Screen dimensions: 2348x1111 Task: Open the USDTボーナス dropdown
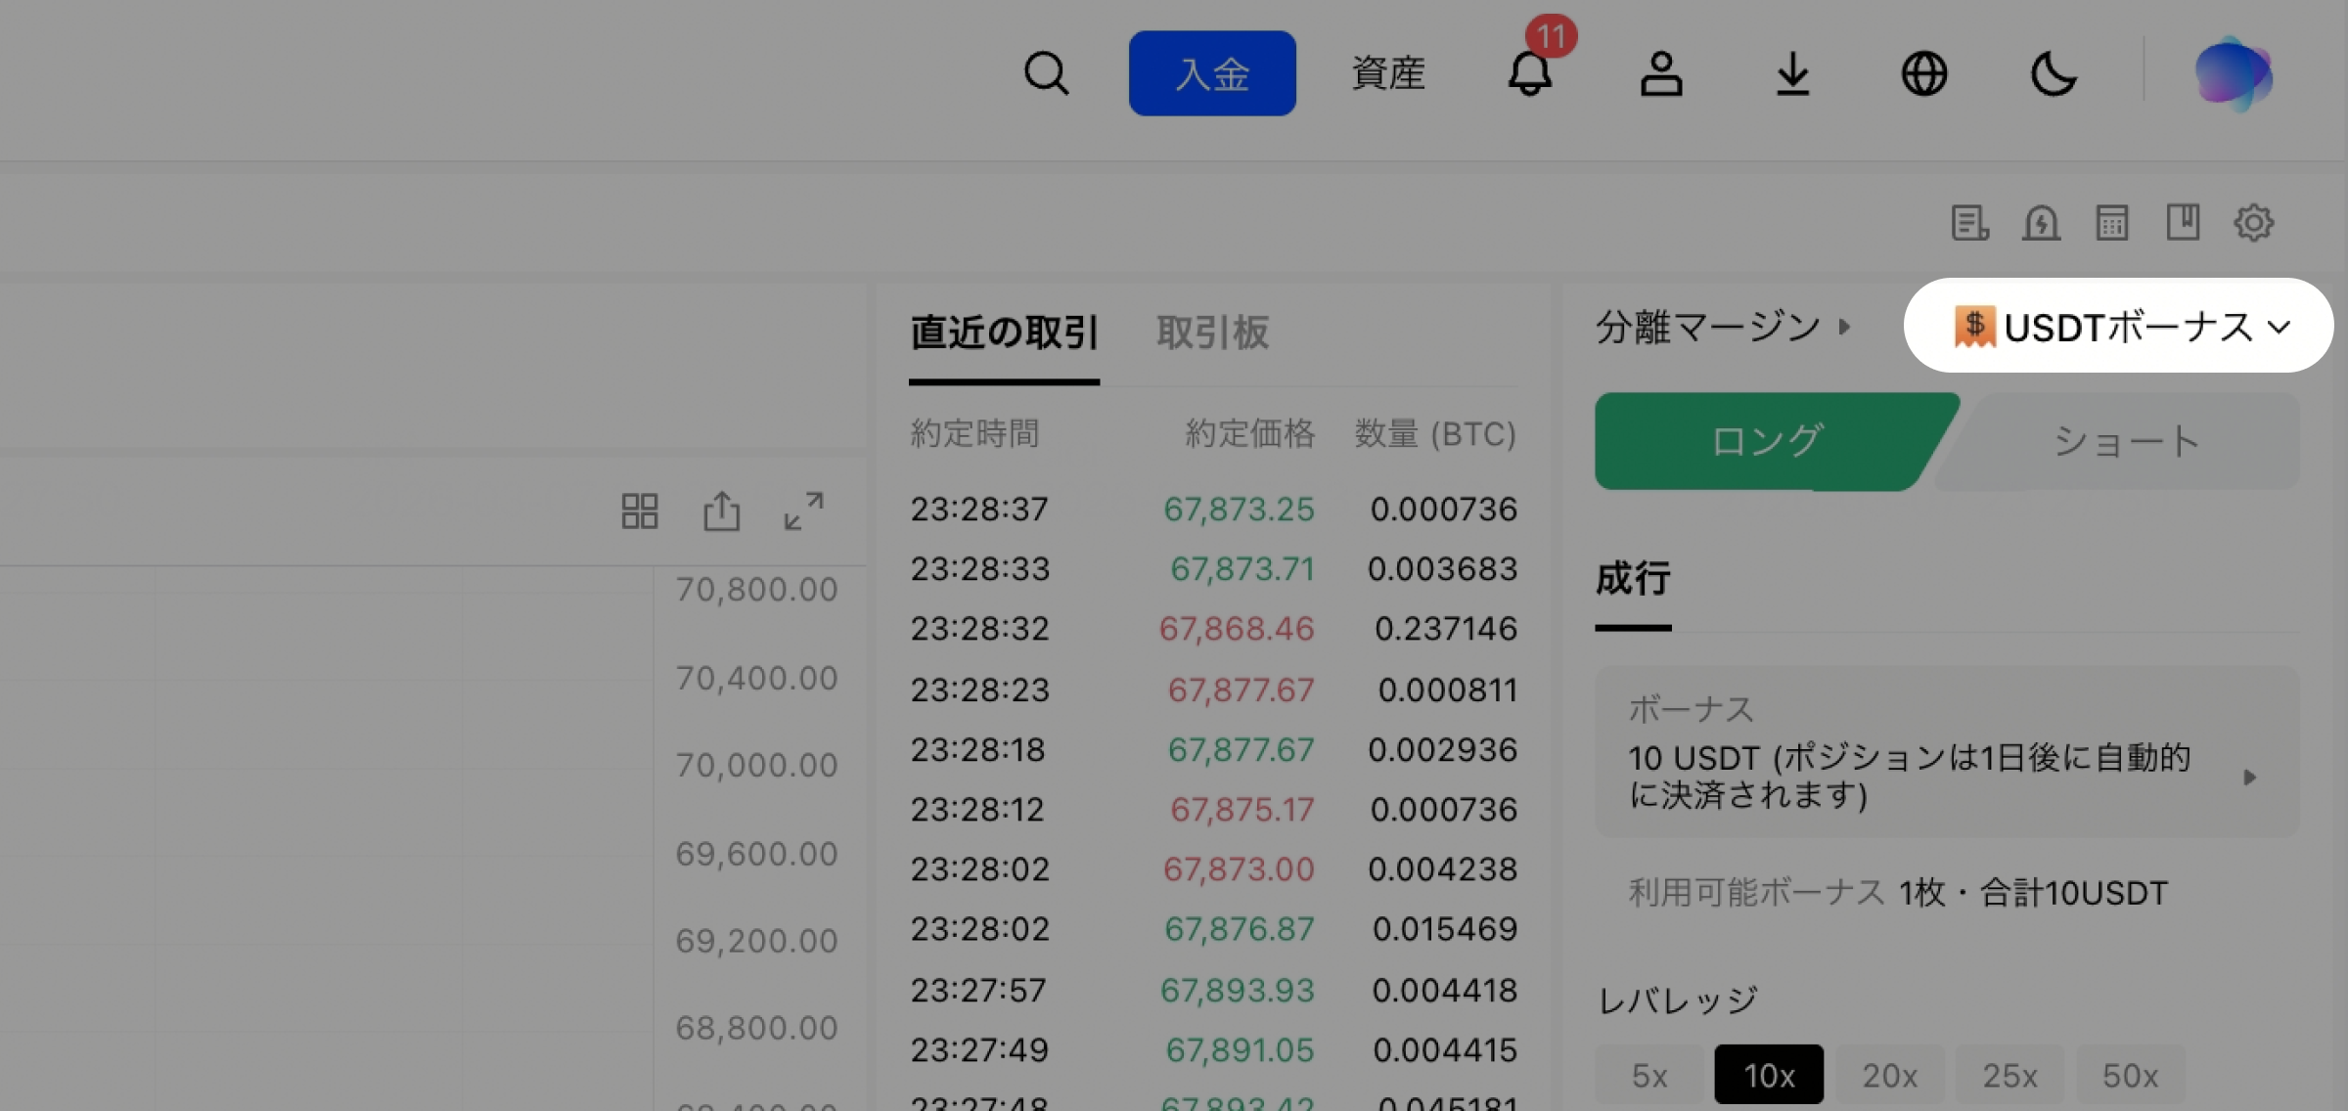point(2119,327)
